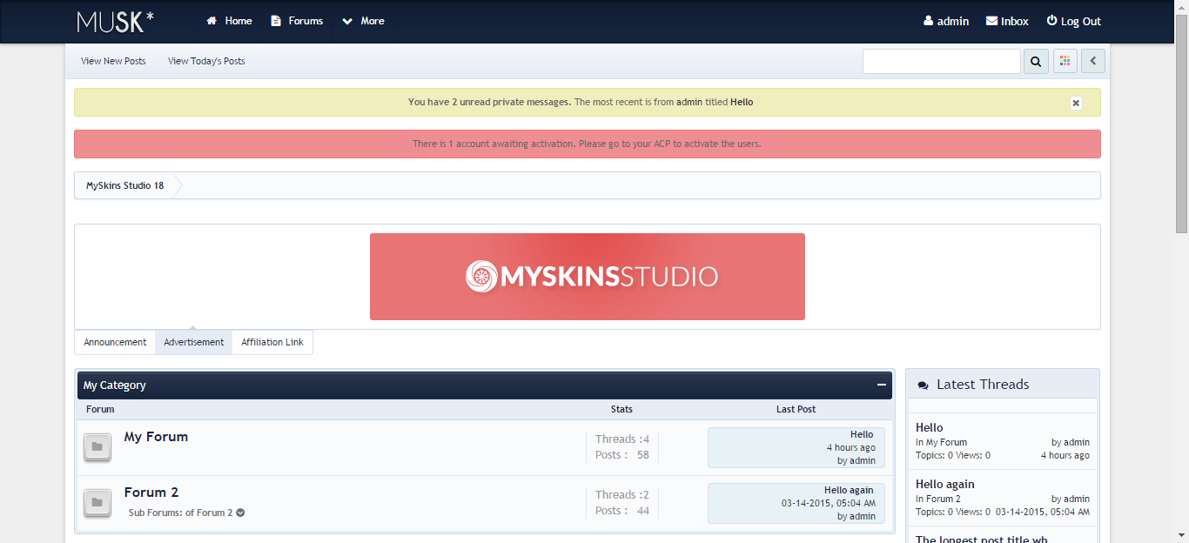Click the account awaiting activation alert
1189x543 pixels.
588,144
